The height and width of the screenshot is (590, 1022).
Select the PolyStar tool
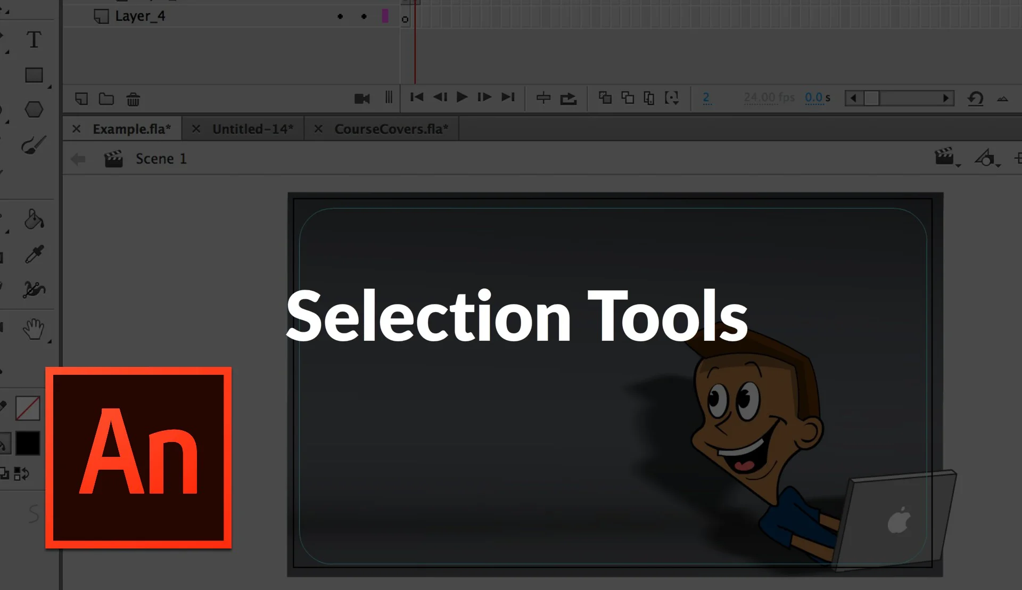[x=33, y=109]
